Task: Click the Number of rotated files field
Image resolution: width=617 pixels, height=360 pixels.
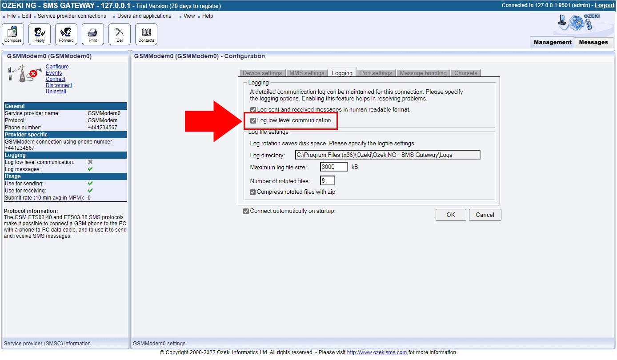Action: coord(327,180)
